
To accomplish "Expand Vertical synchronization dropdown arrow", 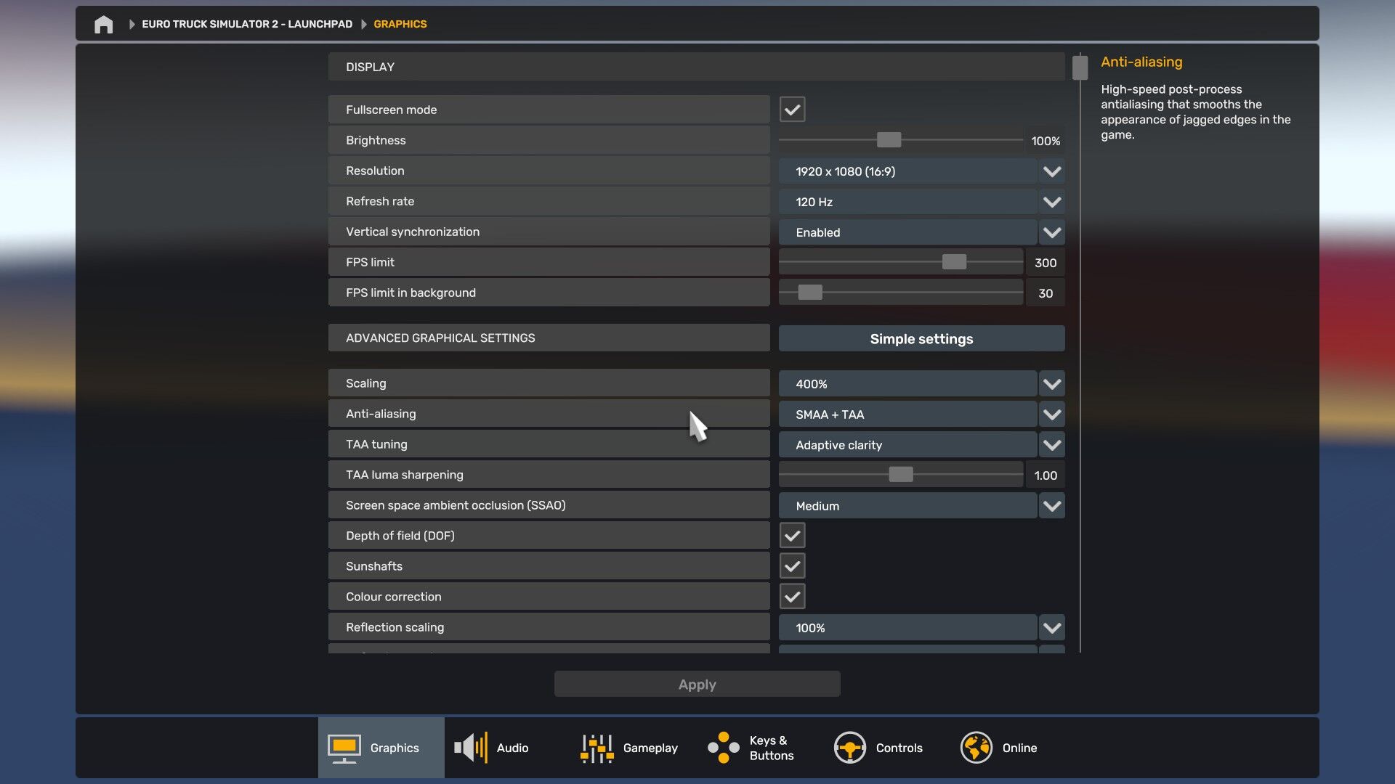I will tap(1052, 232).
